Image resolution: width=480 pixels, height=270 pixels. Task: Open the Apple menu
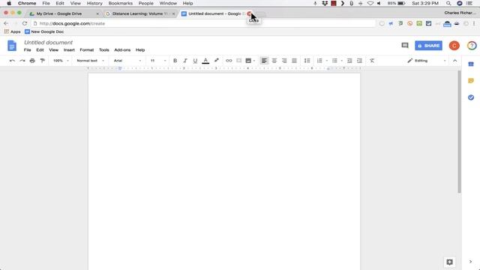click(9, 3)
